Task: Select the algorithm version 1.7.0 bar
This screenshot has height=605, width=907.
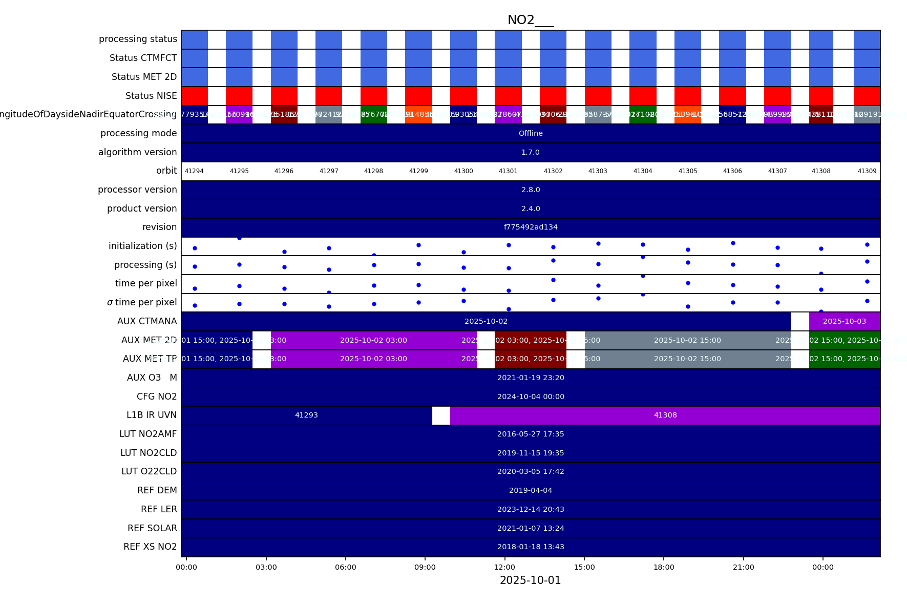Action: tap(530, 152)
